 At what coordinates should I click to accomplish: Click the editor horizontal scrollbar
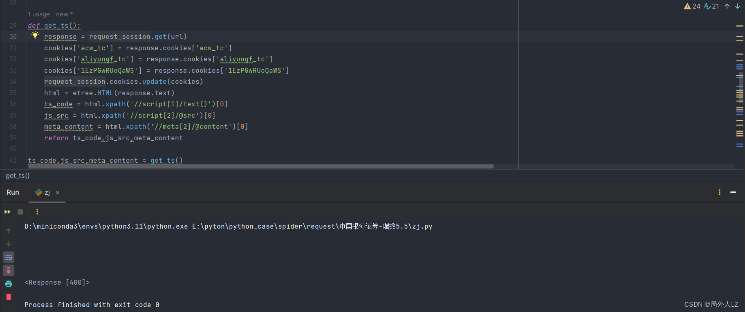pos(260,166)
